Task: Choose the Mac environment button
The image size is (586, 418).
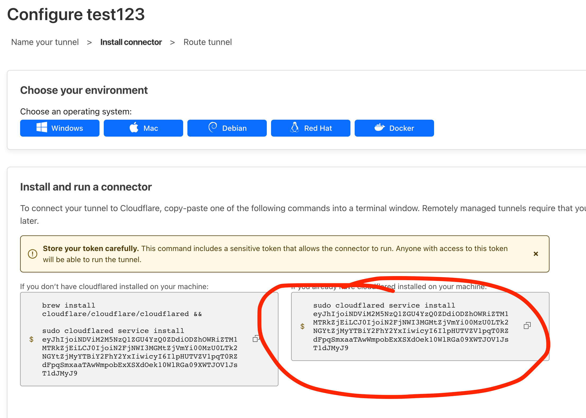Action: 143,128
